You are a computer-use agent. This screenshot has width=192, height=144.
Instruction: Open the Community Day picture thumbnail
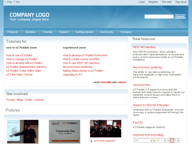[x=64, y=132]
